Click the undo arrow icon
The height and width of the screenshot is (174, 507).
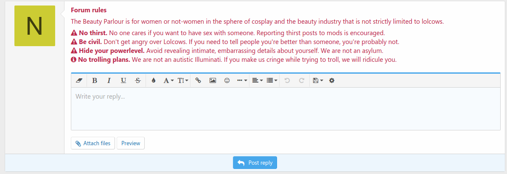point(287,81)
